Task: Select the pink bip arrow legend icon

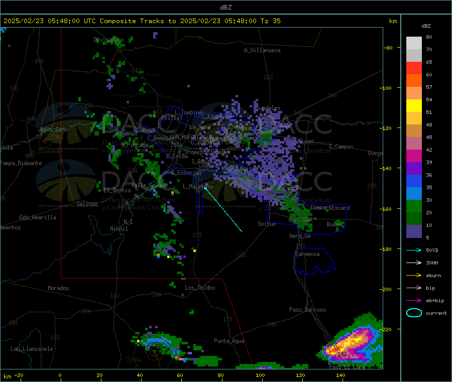Action: point(414,288)
